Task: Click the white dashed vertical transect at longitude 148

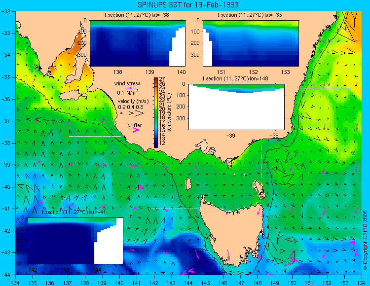Action: [261, 163]
